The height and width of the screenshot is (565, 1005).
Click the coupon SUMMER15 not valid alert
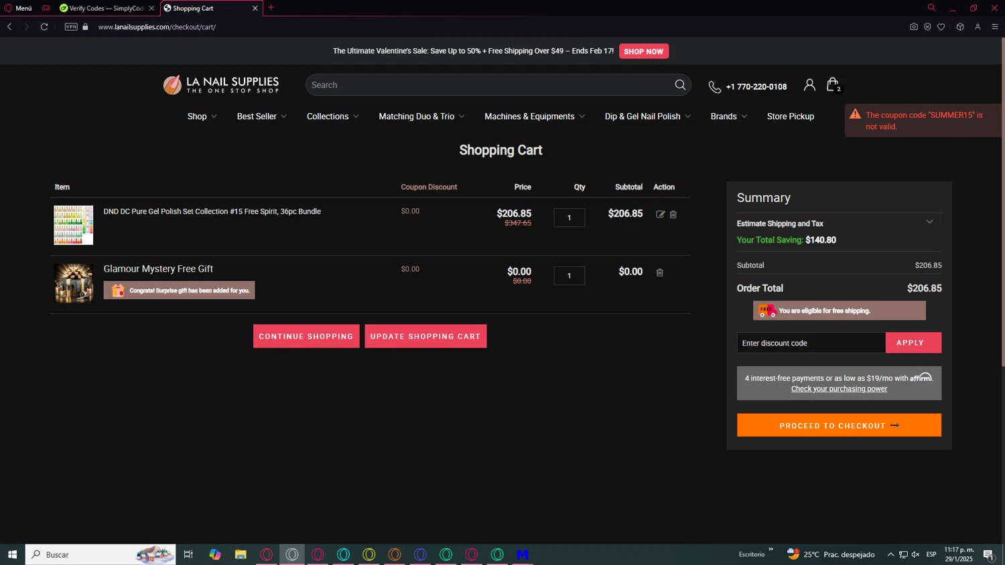point(923,120)
